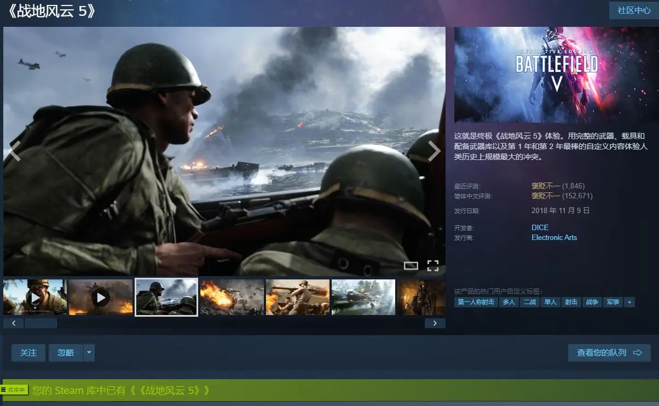Click the previous screenshot left arrow

click(15, 151)
